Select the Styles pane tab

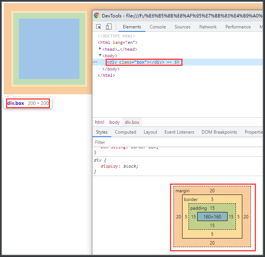click(x=101, y=132)
